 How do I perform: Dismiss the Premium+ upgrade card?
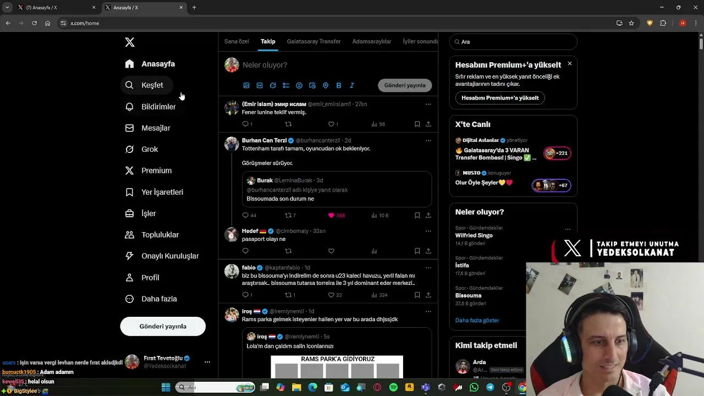pos(569,64)
